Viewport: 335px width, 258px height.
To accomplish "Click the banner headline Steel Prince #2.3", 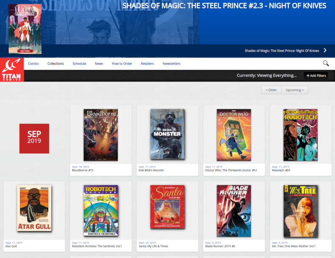I will (224, 5).
